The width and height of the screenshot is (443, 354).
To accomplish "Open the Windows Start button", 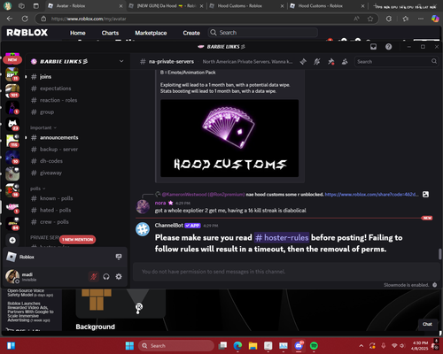I will [129, 346].
